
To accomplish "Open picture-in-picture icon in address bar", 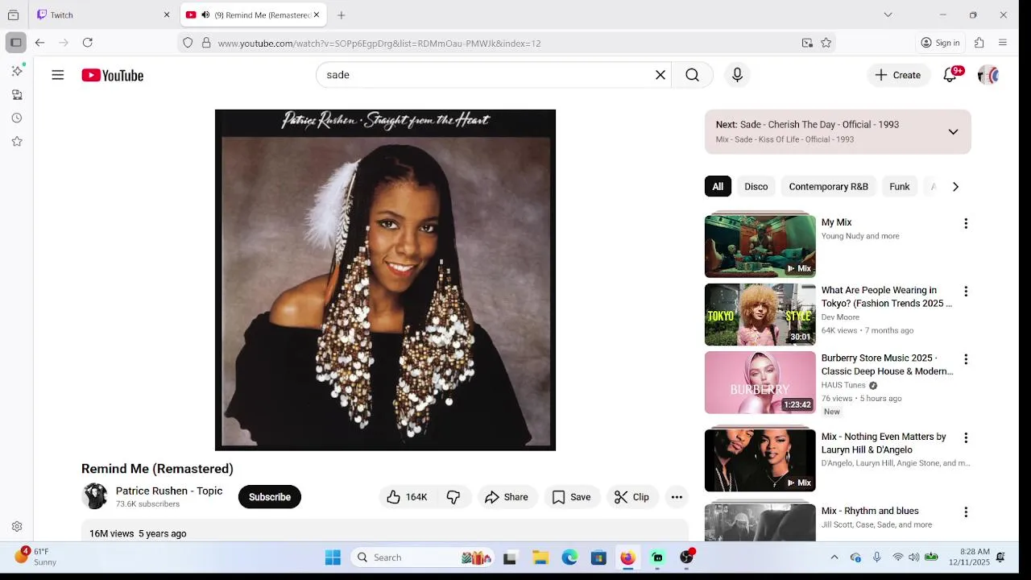I will [807, 43].
